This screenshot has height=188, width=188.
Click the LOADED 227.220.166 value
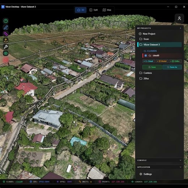[150, 182]
